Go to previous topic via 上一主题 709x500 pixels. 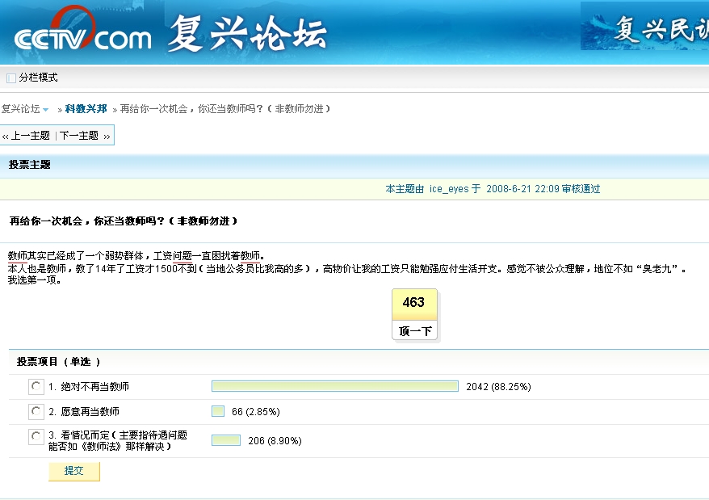point(31,136)
